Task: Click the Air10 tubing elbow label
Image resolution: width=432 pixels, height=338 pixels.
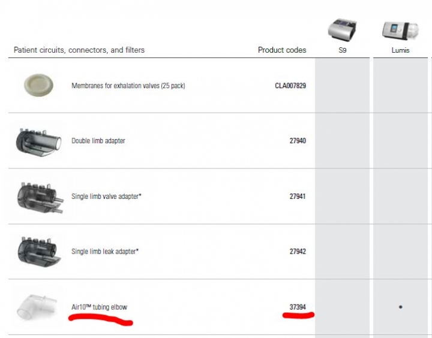Action: 100,307
